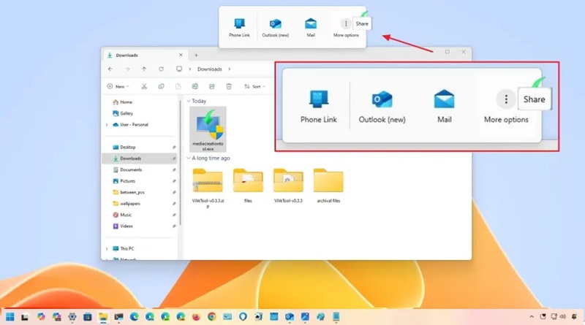Click the breadcrumb chevron after Downloads
Image resolution: width=585 pixels, height=325 pixels.
pyautogui.click(x=229, y=69)
